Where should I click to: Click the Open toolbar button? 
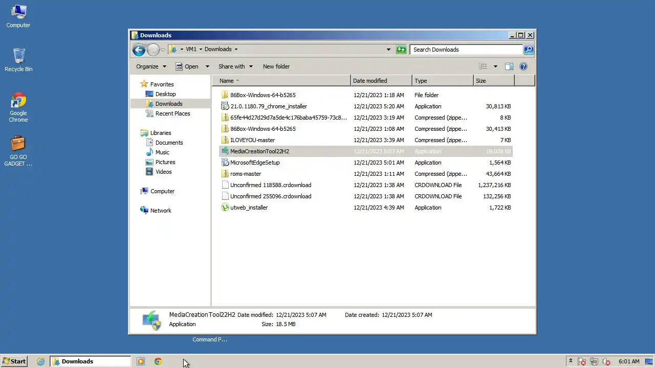tap(187, 66)
